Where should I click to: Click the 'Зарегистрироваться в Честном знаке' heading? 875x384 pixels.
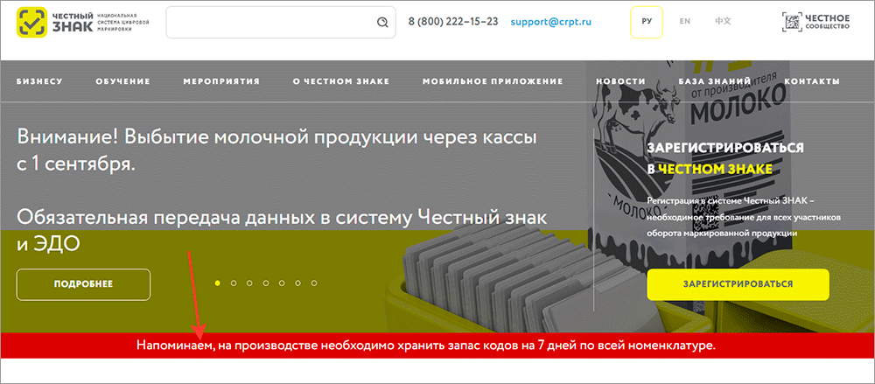pyautogui.click(x=725, y=158)
